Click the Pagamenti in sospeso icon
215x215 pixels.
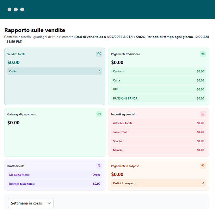pyautogui.click(x=203, y=166)
